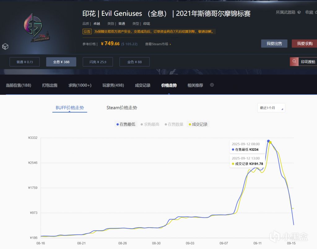Click the 3D box icon on left sidebar
The image size is (317, 249).
pos(5,47)
